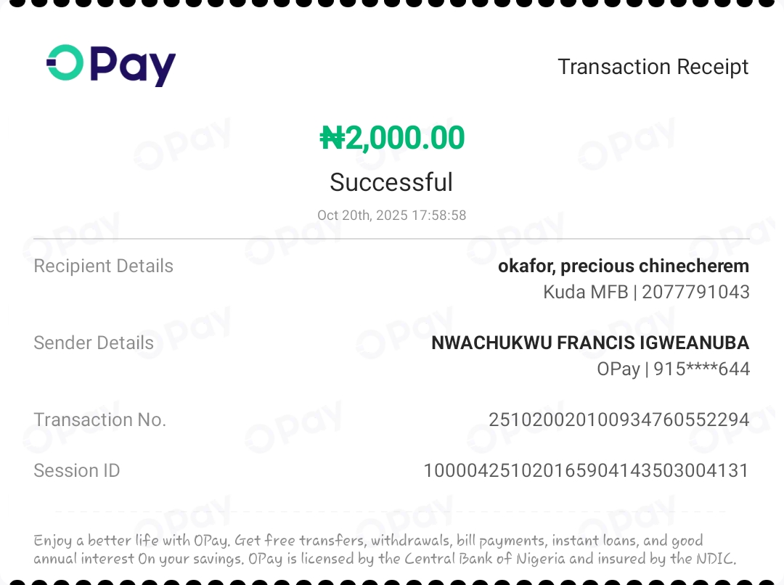Click the Sender Details label

[x=94, y=343]
